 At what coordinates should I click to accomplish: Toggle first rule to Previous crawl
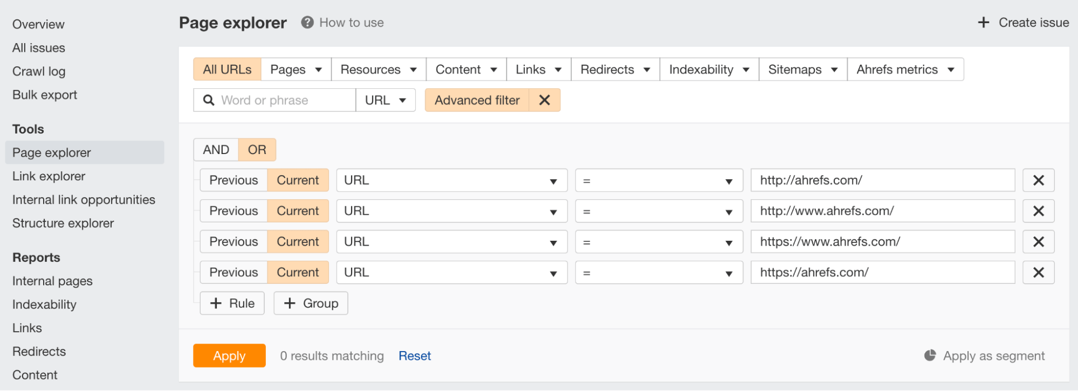tap(234, 180)
